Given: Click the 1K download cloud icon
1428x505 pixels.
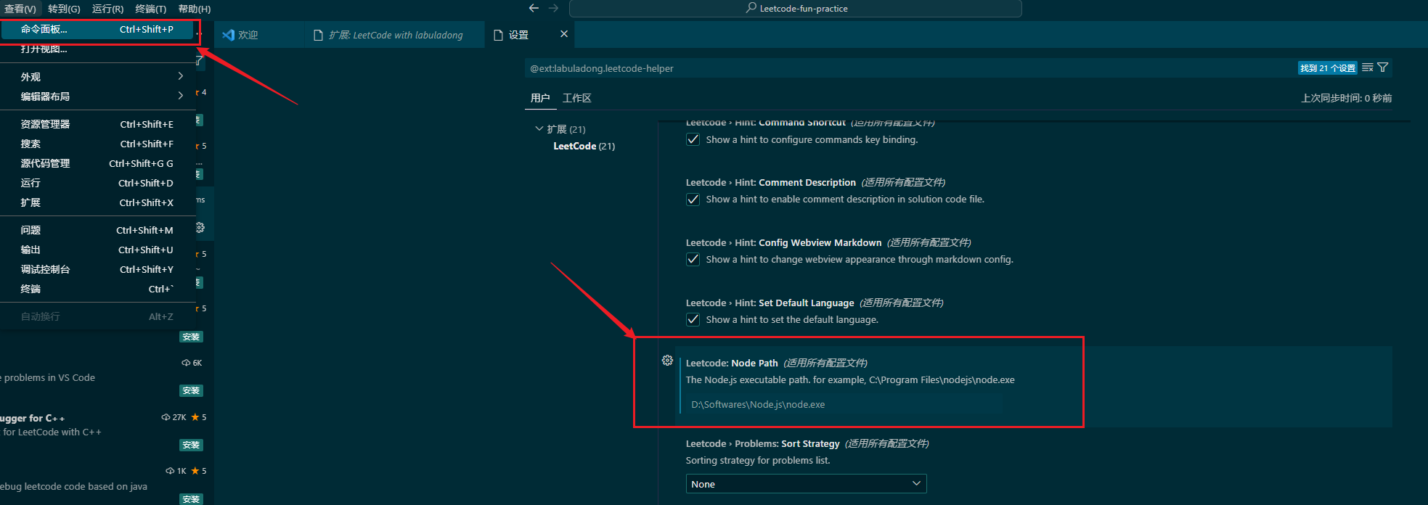Looking at the screenshot, I should point(170,471).
